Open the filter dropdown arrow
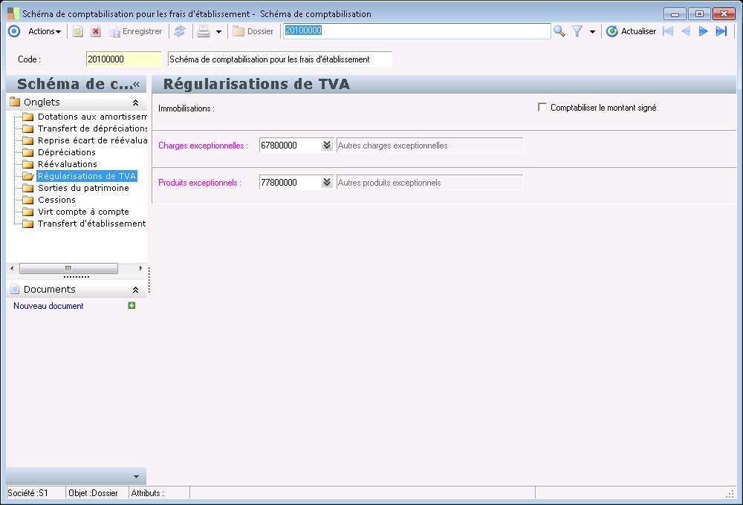Screen dimensions: 743x505 point(592,32)
